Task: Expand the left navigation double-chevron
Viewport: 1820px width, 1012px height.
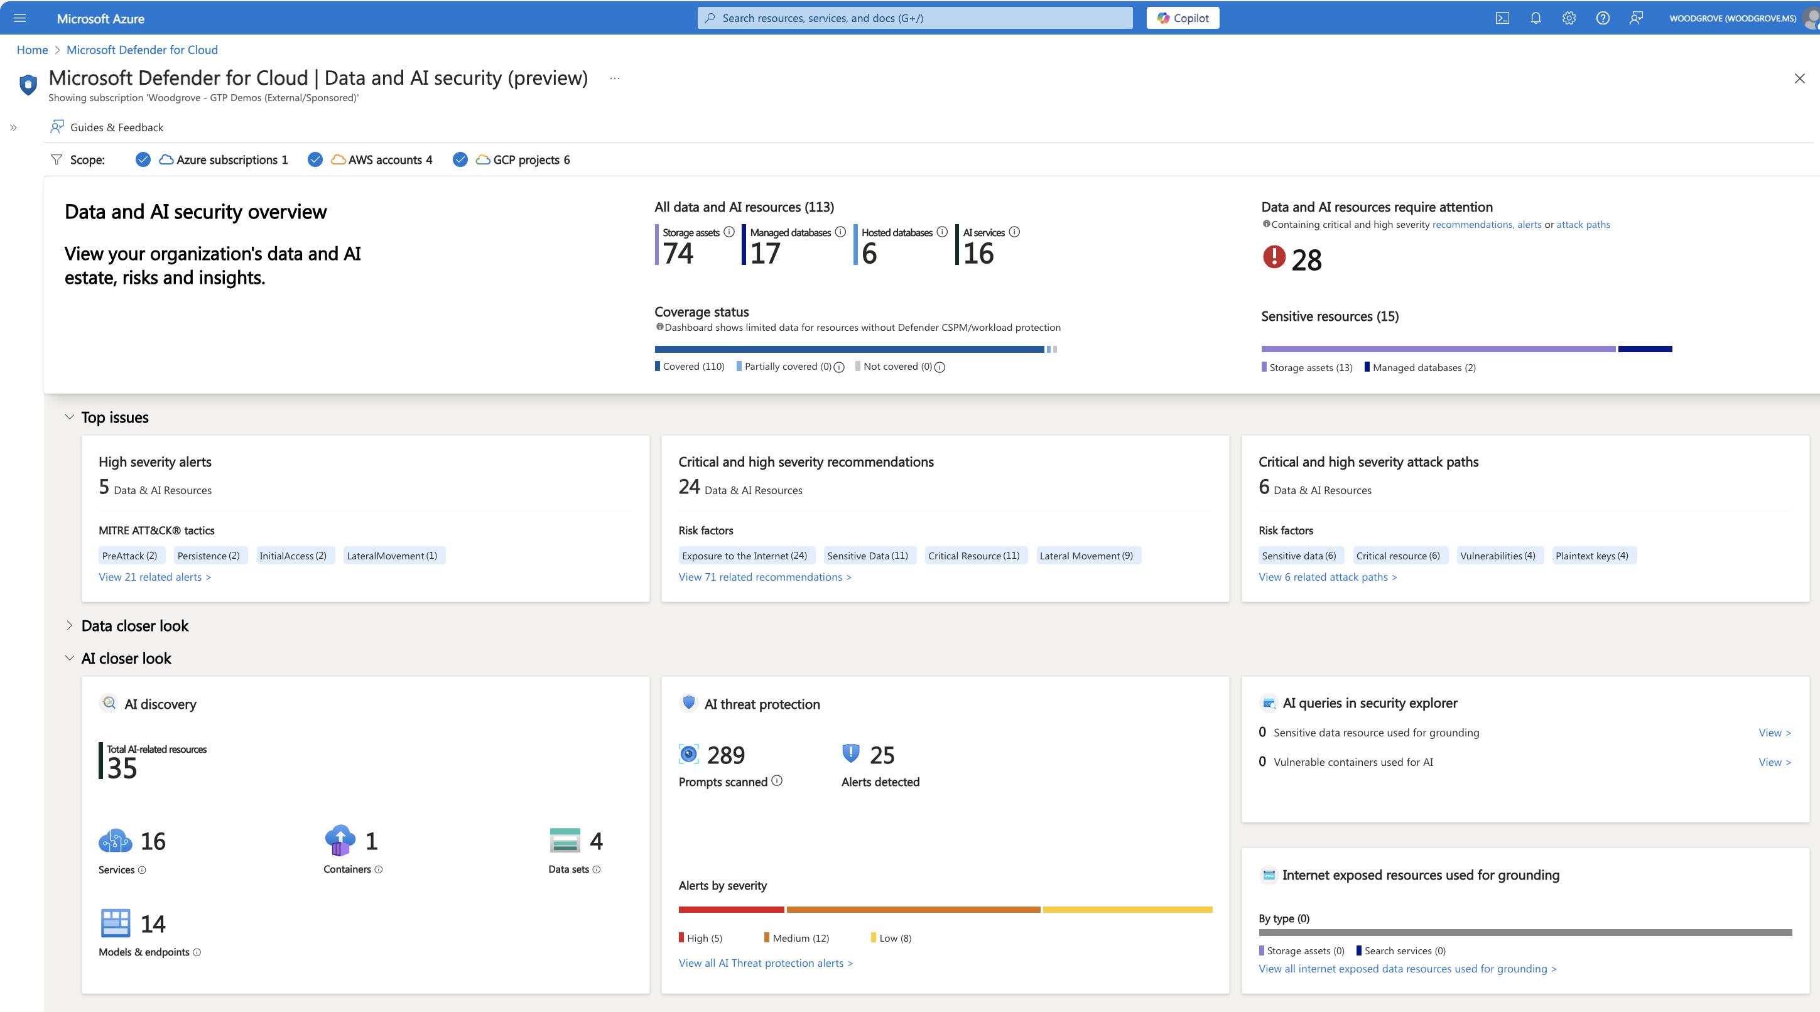Action: click(13, 128)
